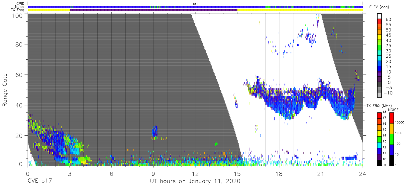Click the 1000 label on NOISE legend
408x188 pixels.
399,133
